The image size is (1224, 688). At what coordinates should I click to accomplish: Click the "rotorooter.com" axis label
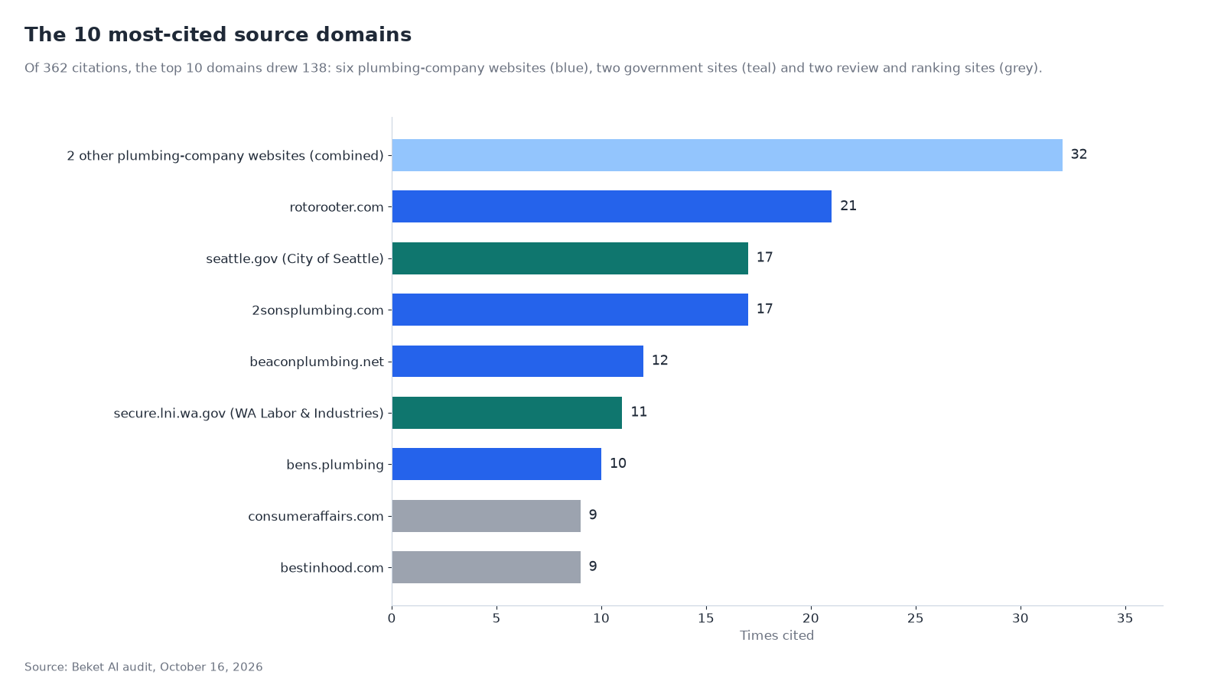click(337, 207)
